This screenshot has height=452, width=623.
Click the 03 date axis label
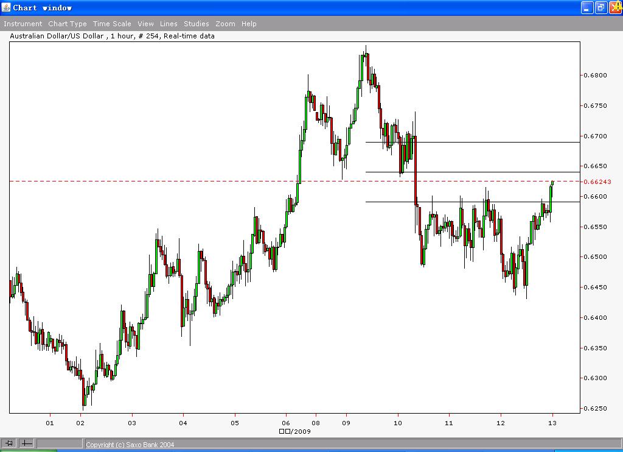click(132, 423)
